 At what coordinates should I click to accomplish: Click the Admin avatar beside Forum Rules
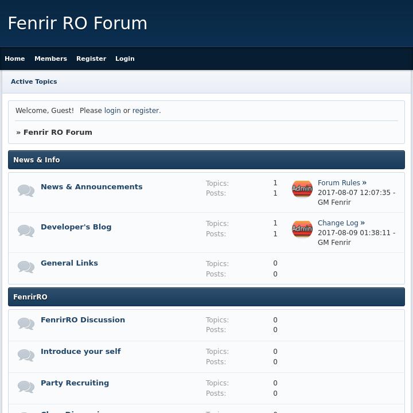tap(302, 189)
